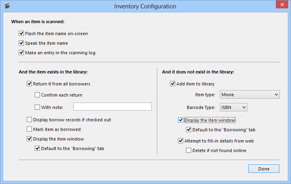Image resolution: width=291 pixels, height=184 pixels.
Task: Check the With note checkbox
Action: pyautogui.click(x=37, y=107)
